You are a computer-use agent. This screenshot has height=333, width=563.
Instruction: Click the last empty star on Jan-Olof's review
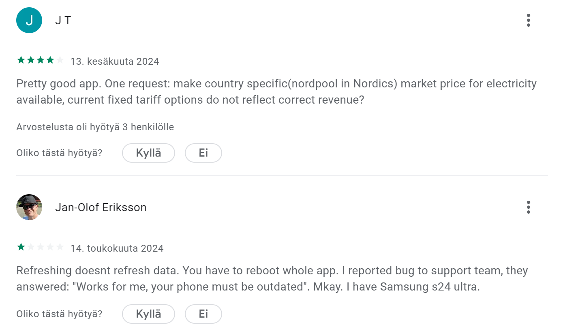60,247
